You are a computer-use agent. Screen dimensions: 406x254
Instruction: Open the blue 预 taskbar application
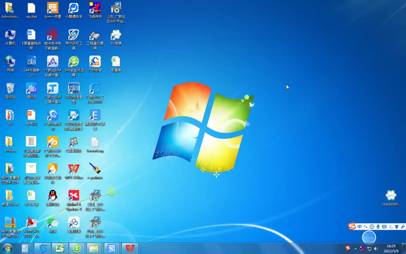click(112, 249)
